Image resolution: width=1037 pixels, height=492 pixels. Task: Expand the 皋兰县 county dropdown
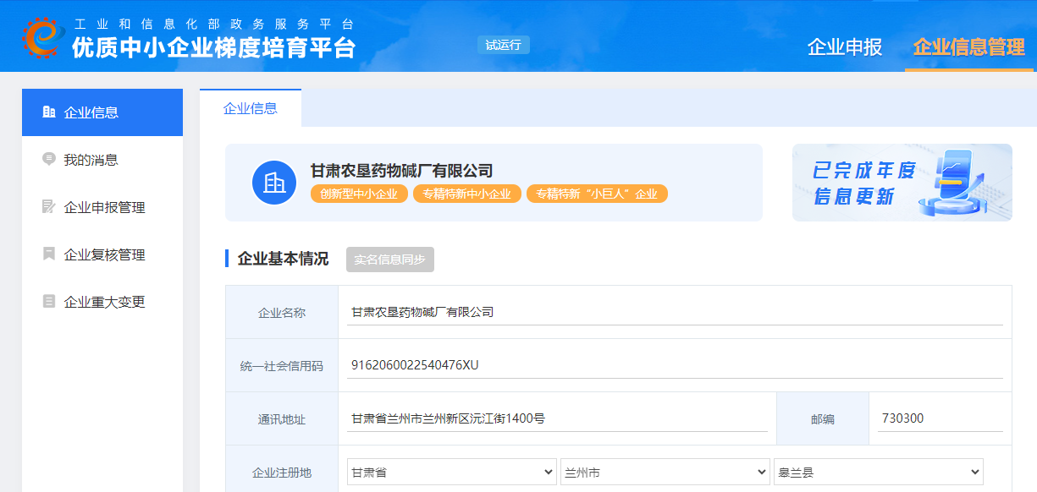(x=878, y=473)
